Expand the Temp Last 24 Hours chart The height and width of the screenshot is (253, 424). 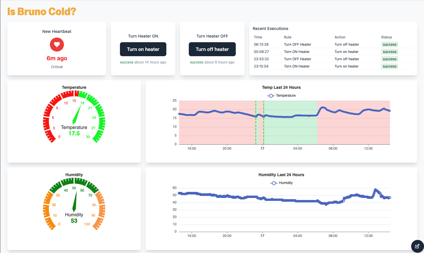(281, 87)
